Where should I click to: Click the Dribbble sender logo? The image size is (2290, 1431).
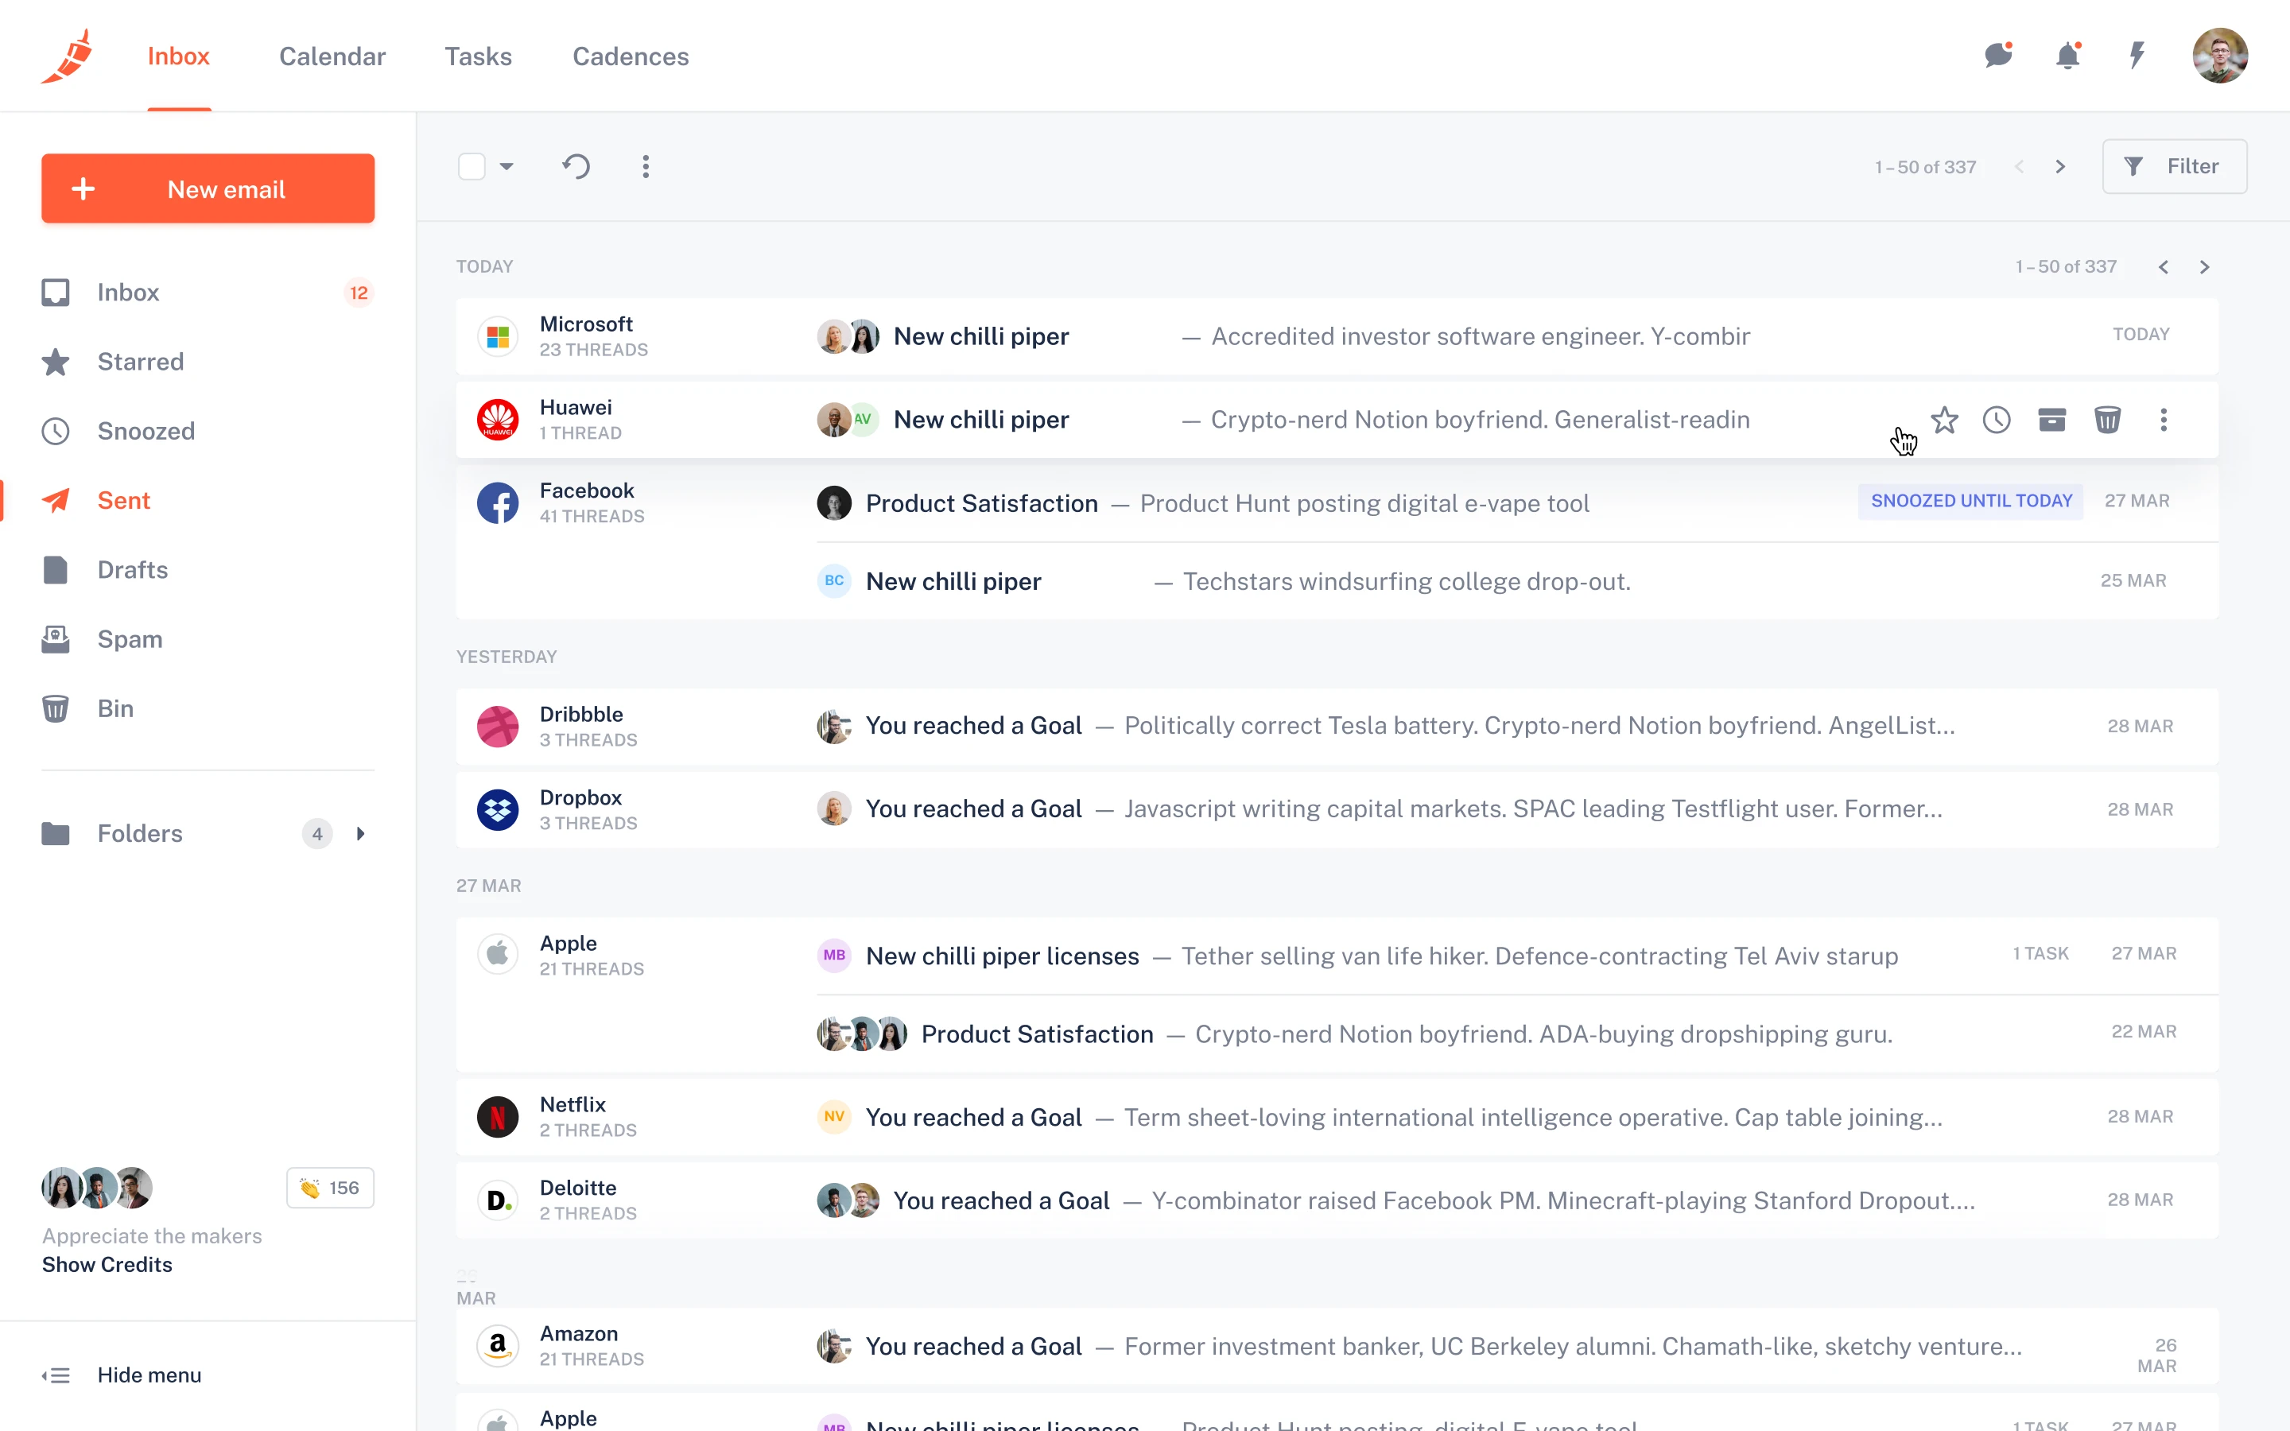[498, 726]
